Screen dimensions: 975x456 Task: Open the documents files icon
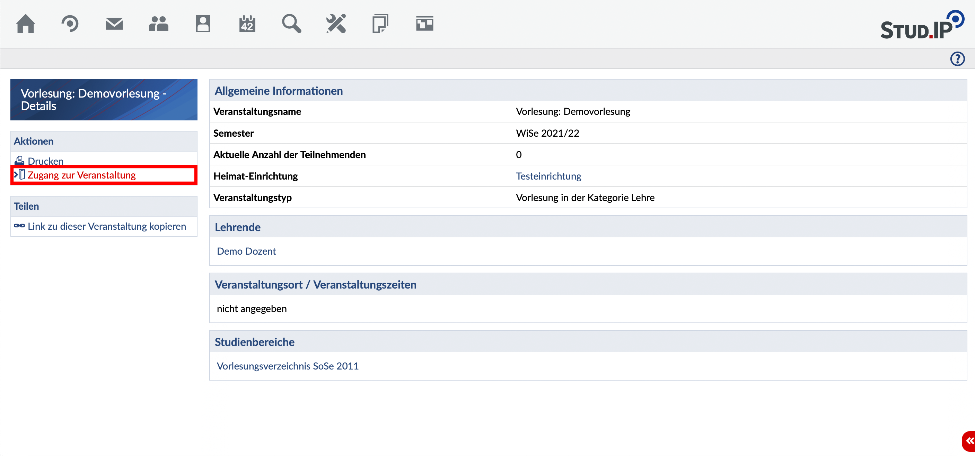click(380, 24)
